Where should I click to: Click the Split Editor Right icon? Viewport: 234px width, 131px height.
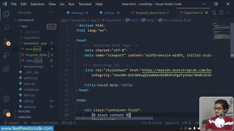pyautogui.click(x=221, y=13)
